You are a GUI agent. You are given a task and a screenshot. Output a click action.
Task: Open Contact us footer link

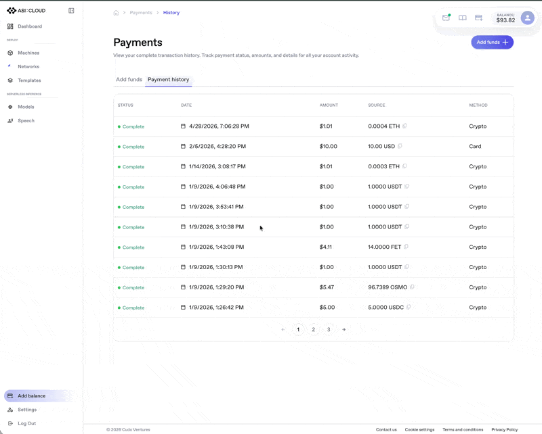pos(386,429)
